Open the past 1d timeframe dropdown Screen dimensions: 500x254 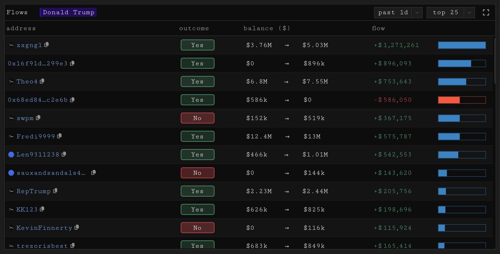398,12
